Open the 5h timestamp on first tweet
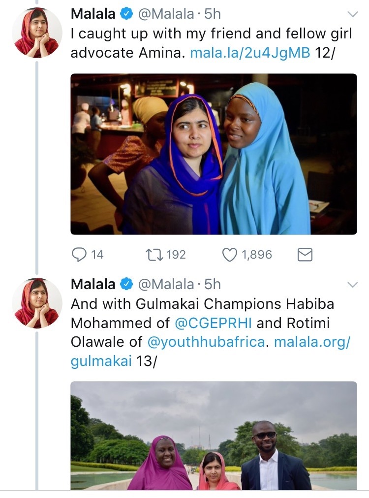 [x=213, y=14]
